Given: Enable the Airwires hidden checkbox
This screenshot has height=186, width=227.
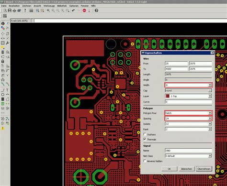Looking at the screenshot, I should point(145,161).
